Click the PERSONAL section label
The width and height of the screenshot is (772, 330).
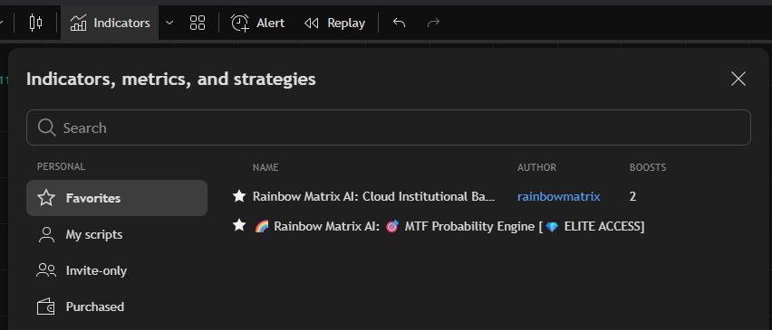[61, 166]
